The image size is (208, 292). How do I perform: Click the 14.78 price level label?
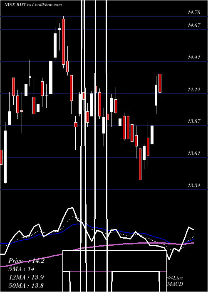click(x=194, y=13)
